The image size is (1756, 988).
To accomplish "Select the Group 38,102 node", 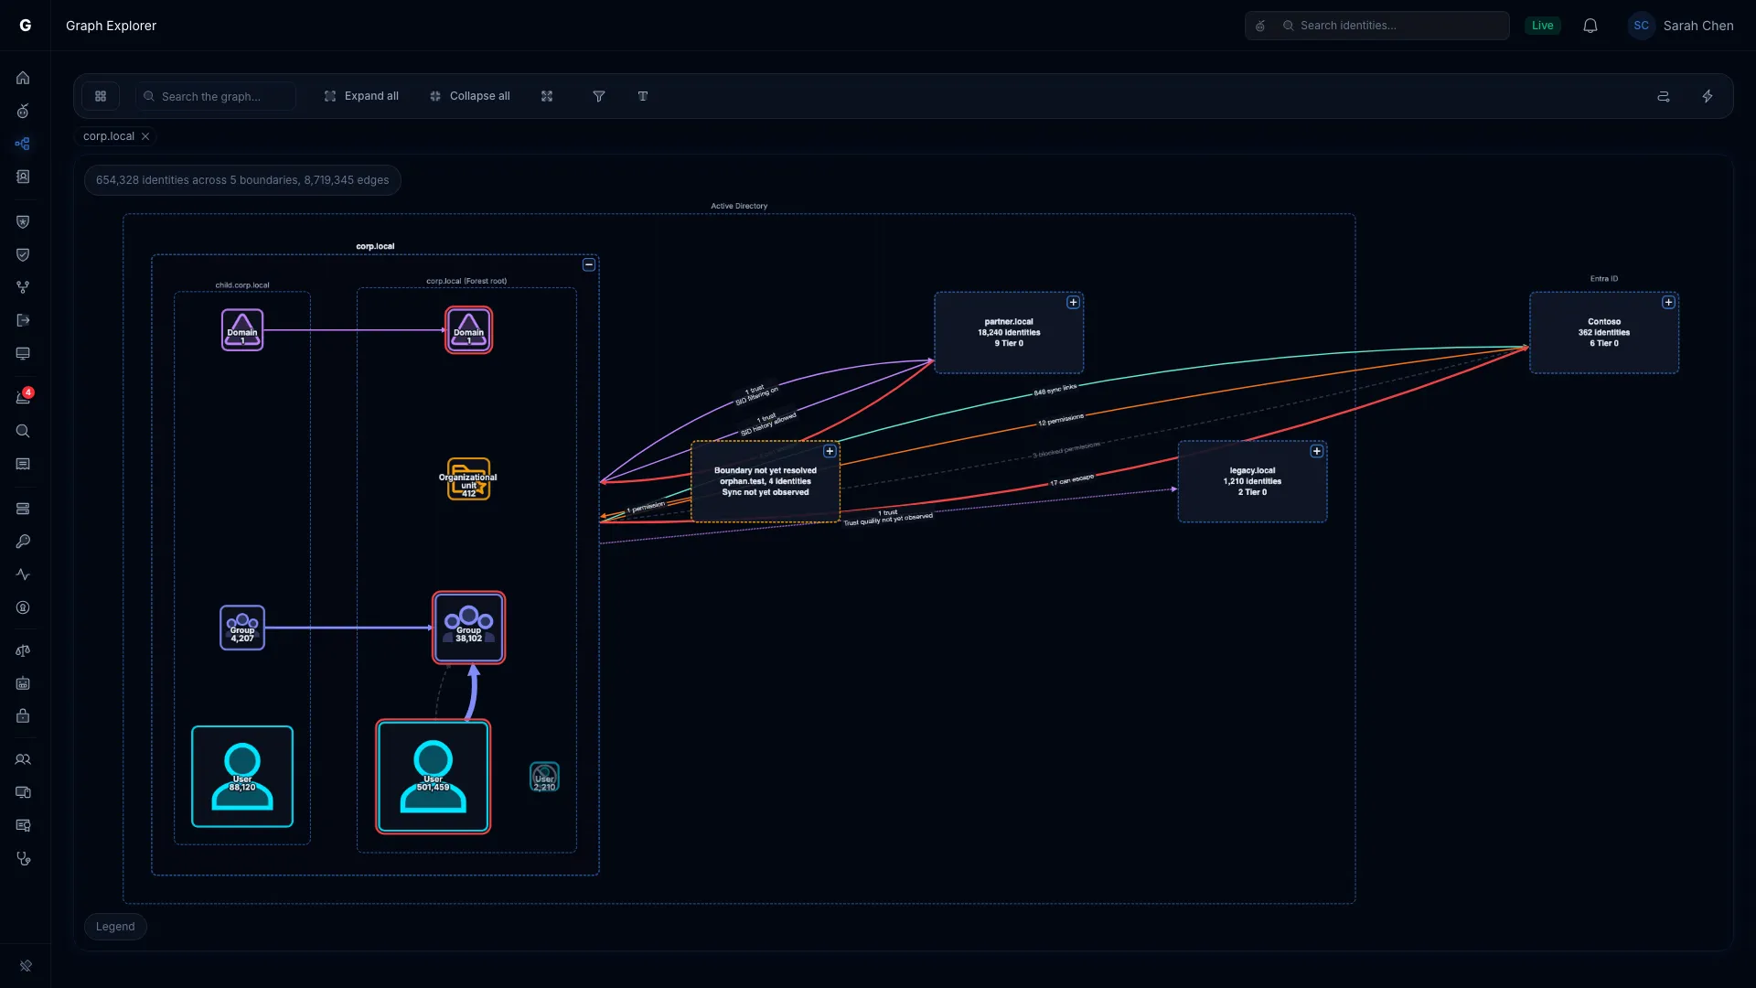I will pyautogui.click(x=469, y=628).
